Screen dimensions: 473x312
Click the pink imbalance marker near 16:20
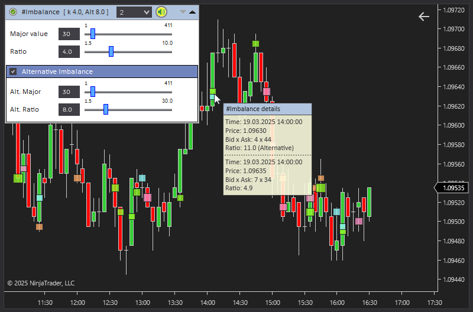click(359, 221)
